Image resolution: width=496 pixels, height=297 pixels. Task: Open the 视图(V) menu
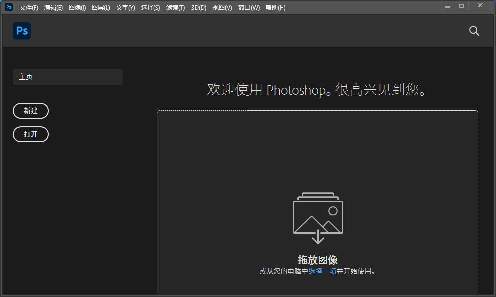click(x=222, y=8)
